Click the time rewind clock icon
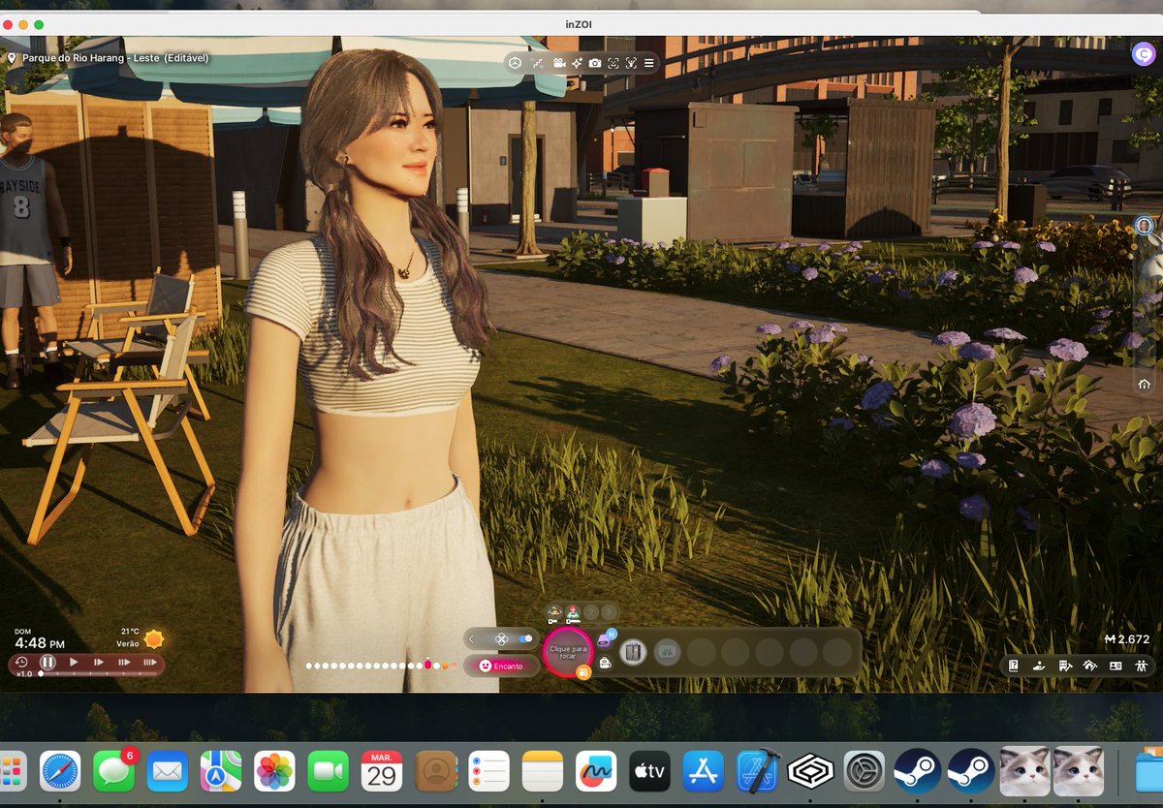The height and width of the screenshot is (808, 1163). (x=21, y=662)
